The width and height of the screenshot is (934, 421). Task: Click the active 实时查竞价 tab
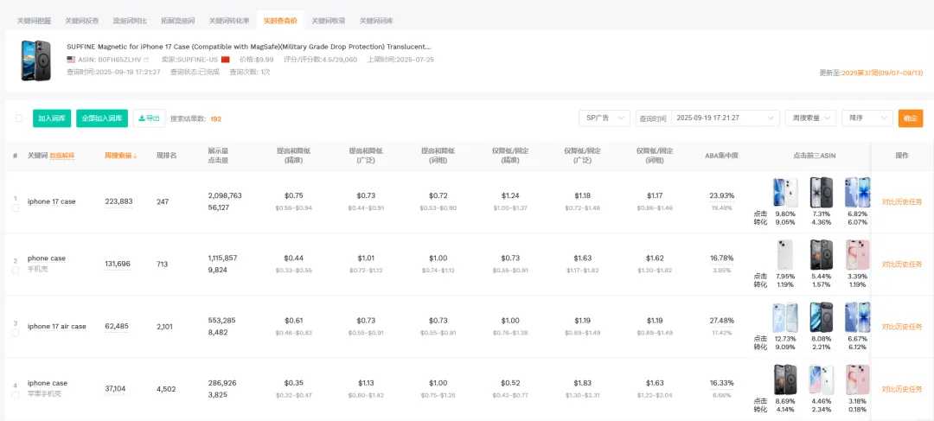[280, 21]
